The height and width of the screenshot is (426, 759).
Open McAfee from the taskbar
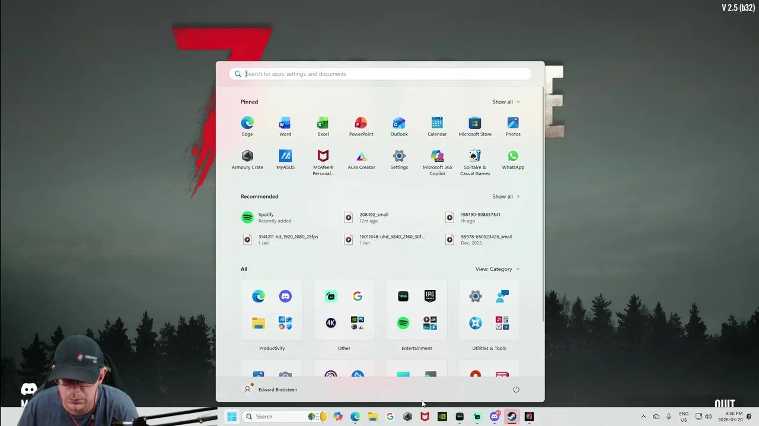click(x=425, y=417)
